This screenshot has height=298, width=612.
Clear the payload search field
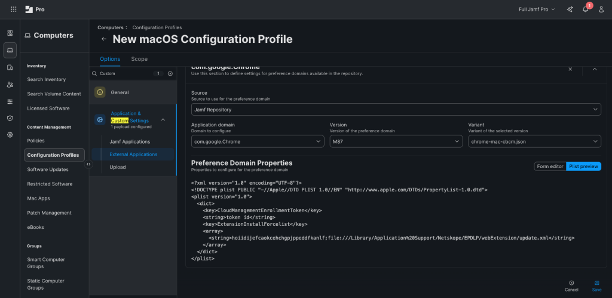point(170,73)
